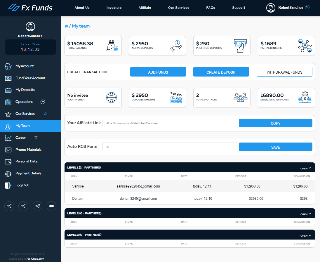Screen dimensions: 320x262
Task: Click the Fx Funds logo
Action: [30, 7]
